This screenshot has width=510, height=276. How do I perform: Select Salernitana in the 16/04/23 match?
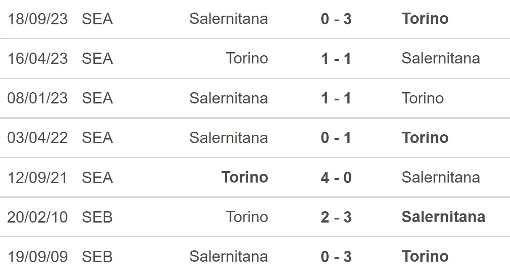[x=441, y=59]
